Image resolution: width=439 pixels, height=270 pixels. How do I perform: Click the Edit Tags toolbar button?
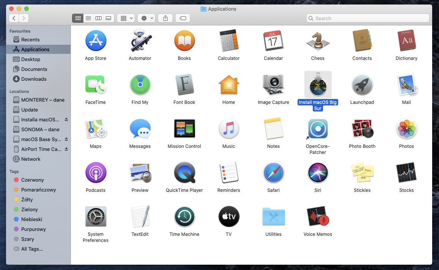tap(183, 18)
